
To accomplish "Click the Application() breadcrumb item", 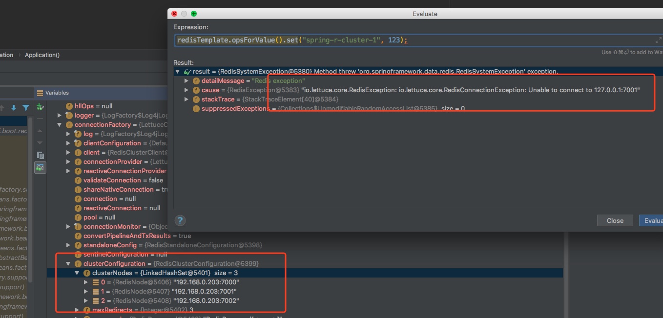I will coord(42,55).
